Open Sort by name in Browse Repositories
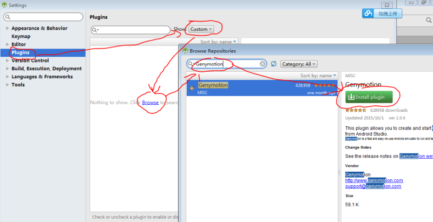The width and height of the screenshot is (433, 222). point(318,76)
